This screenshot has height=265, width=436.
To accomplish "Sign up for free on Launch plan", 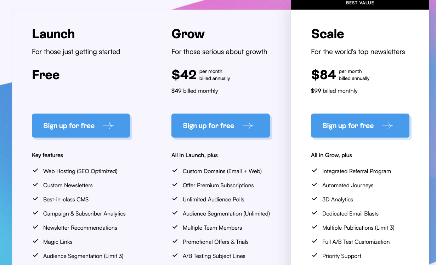I will 69,126.
